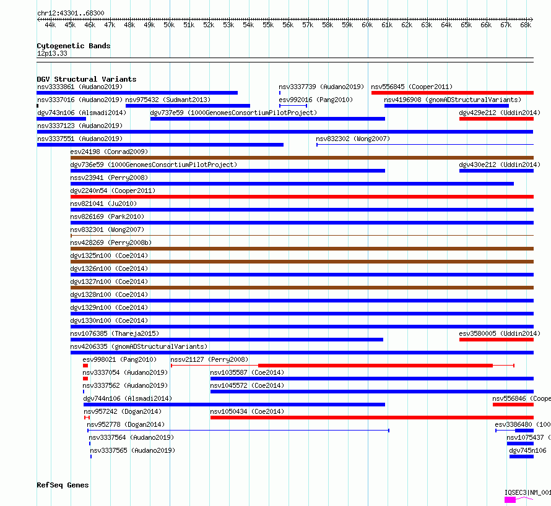Select dgv1330n100 (Coe2014) label
Screen dimensions: 551x506
click(x=109, y=320)
